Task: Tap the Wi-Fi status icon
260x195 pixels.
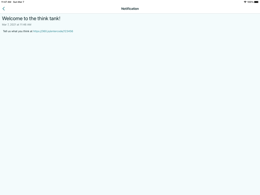Action: (245, 2)
